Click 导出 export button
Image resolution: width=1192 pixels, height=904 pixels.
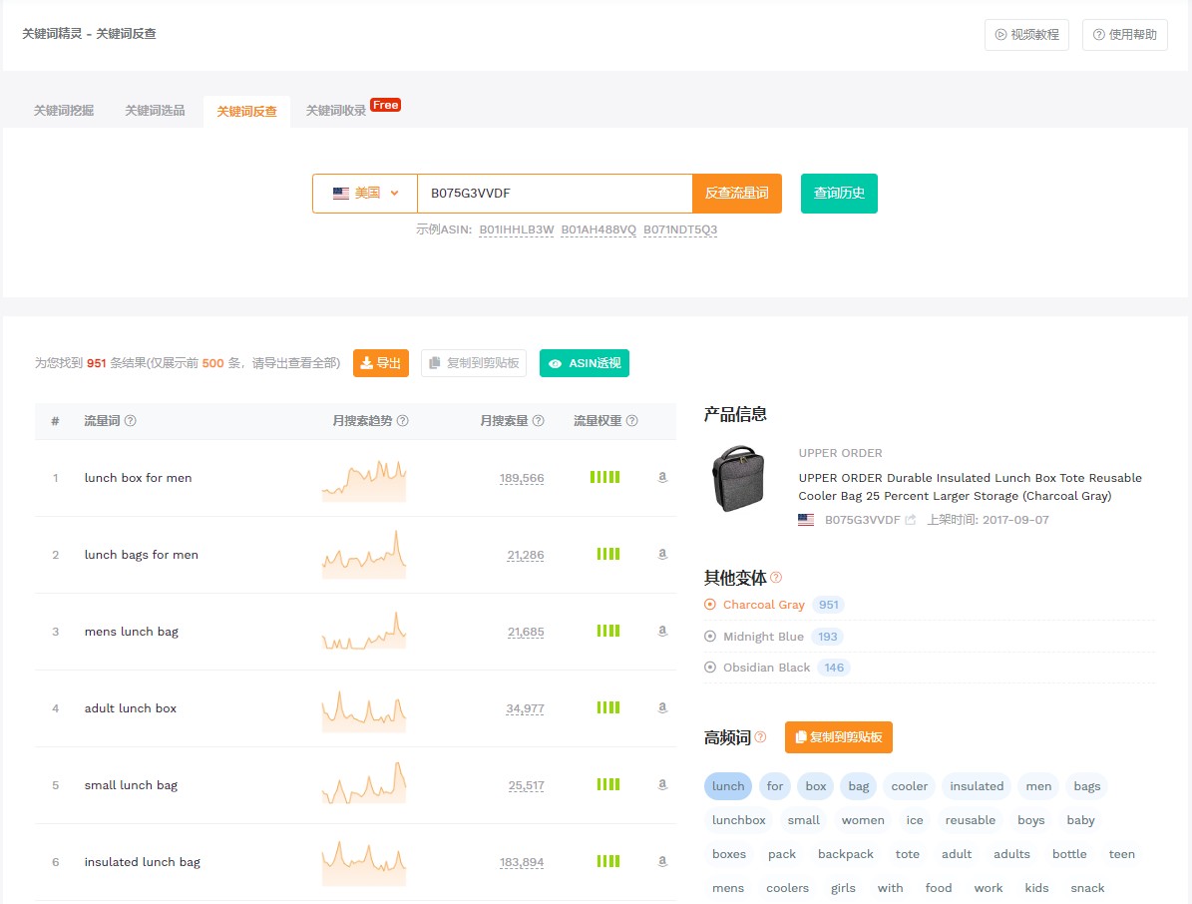(381, 363)
